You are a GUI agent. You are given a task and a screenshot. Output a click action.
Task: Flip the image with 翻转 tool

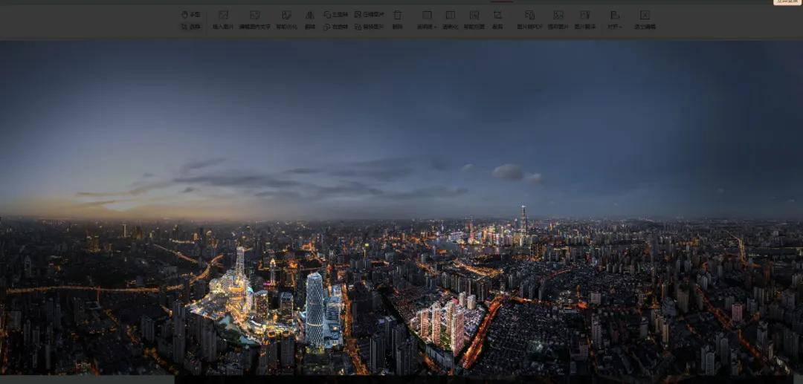tap(309, 19)
